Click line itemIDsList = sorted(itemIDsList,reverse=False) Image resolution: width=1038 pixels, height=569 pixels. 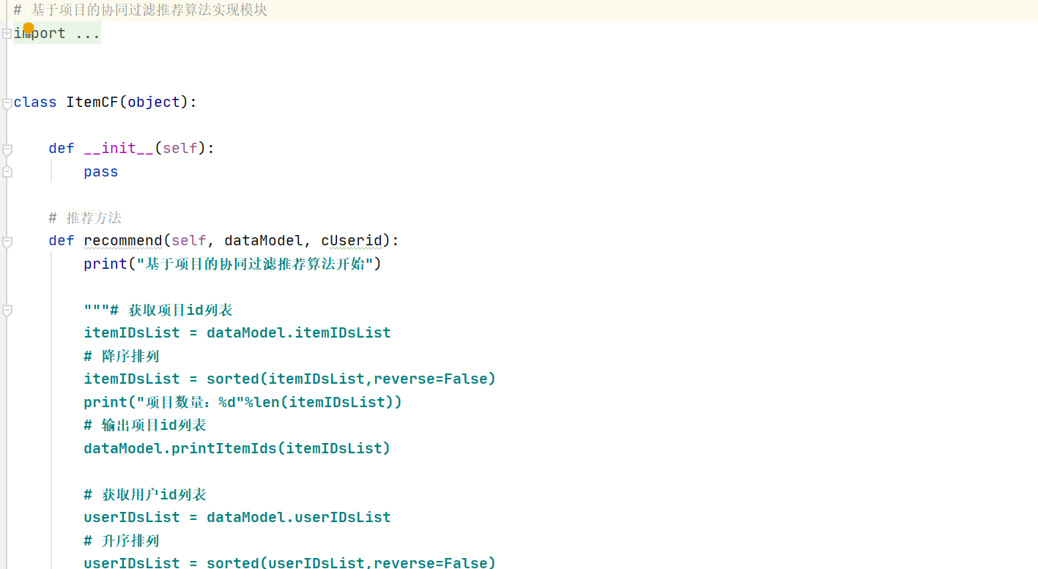point(290,379)
